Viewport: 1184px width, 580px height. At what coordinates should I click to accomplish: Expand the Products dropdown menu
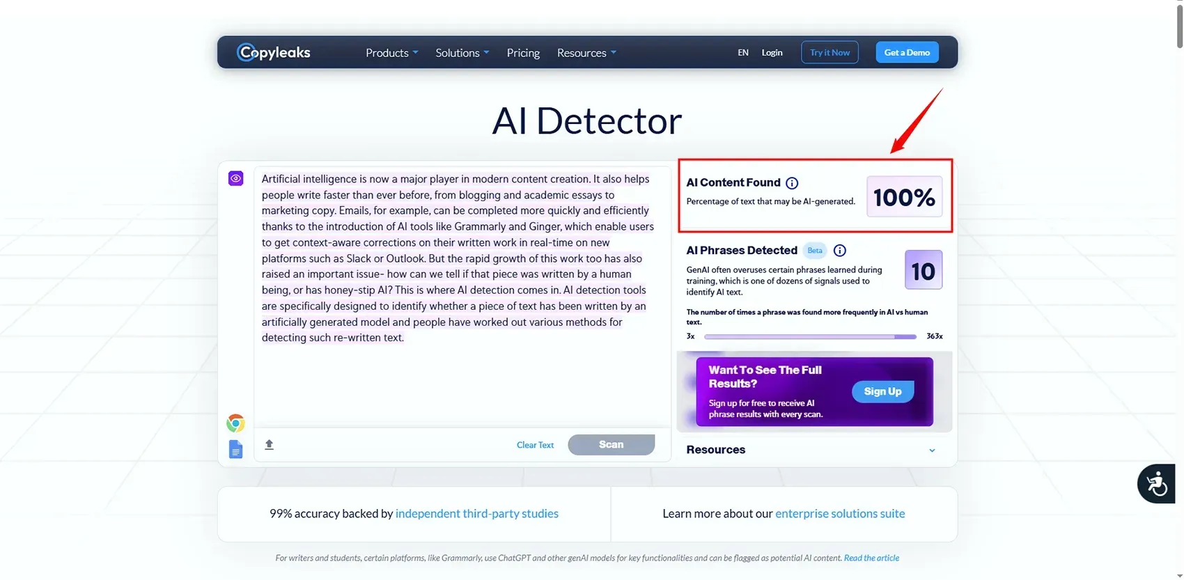391,53
